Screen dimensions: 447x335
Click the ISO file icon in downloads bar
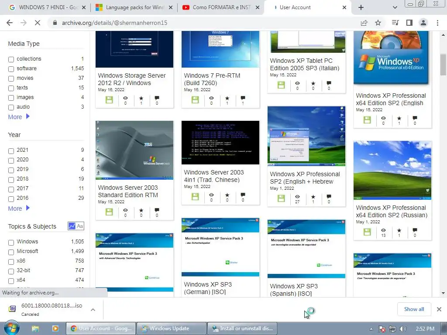(12, 308)
